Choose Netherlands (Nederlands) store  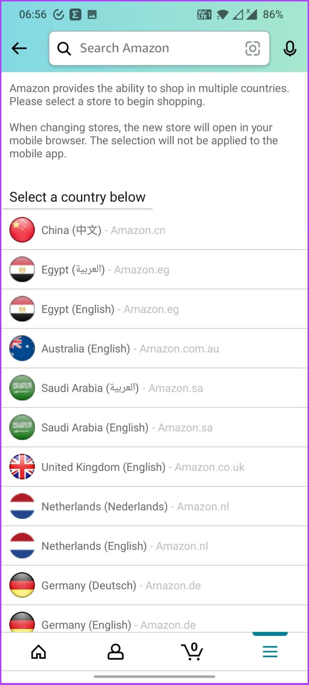[135, 507]
